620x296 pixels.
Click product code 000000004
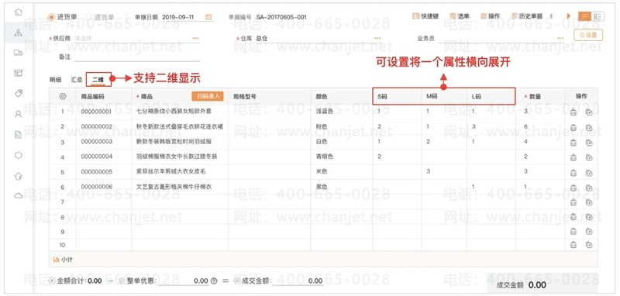click(x=96, y=157)
